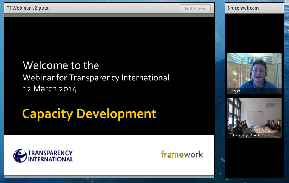The width and height of the screenshot is (289, 183).
Task: Select Bruce's webcam video feed
Action: pos(254,74)
